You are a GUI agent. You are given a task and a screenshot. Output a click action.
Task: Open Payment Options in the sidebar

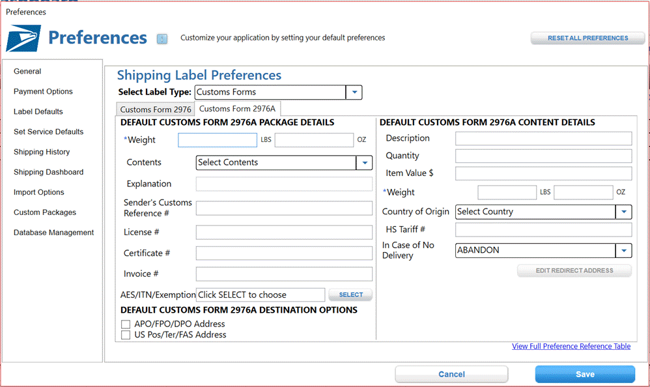pyautogui.click(x=43, y=91)
